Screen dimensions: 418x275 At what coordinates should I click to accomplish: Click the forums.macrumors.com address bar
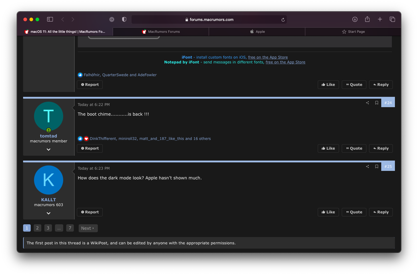click(209, 19)
